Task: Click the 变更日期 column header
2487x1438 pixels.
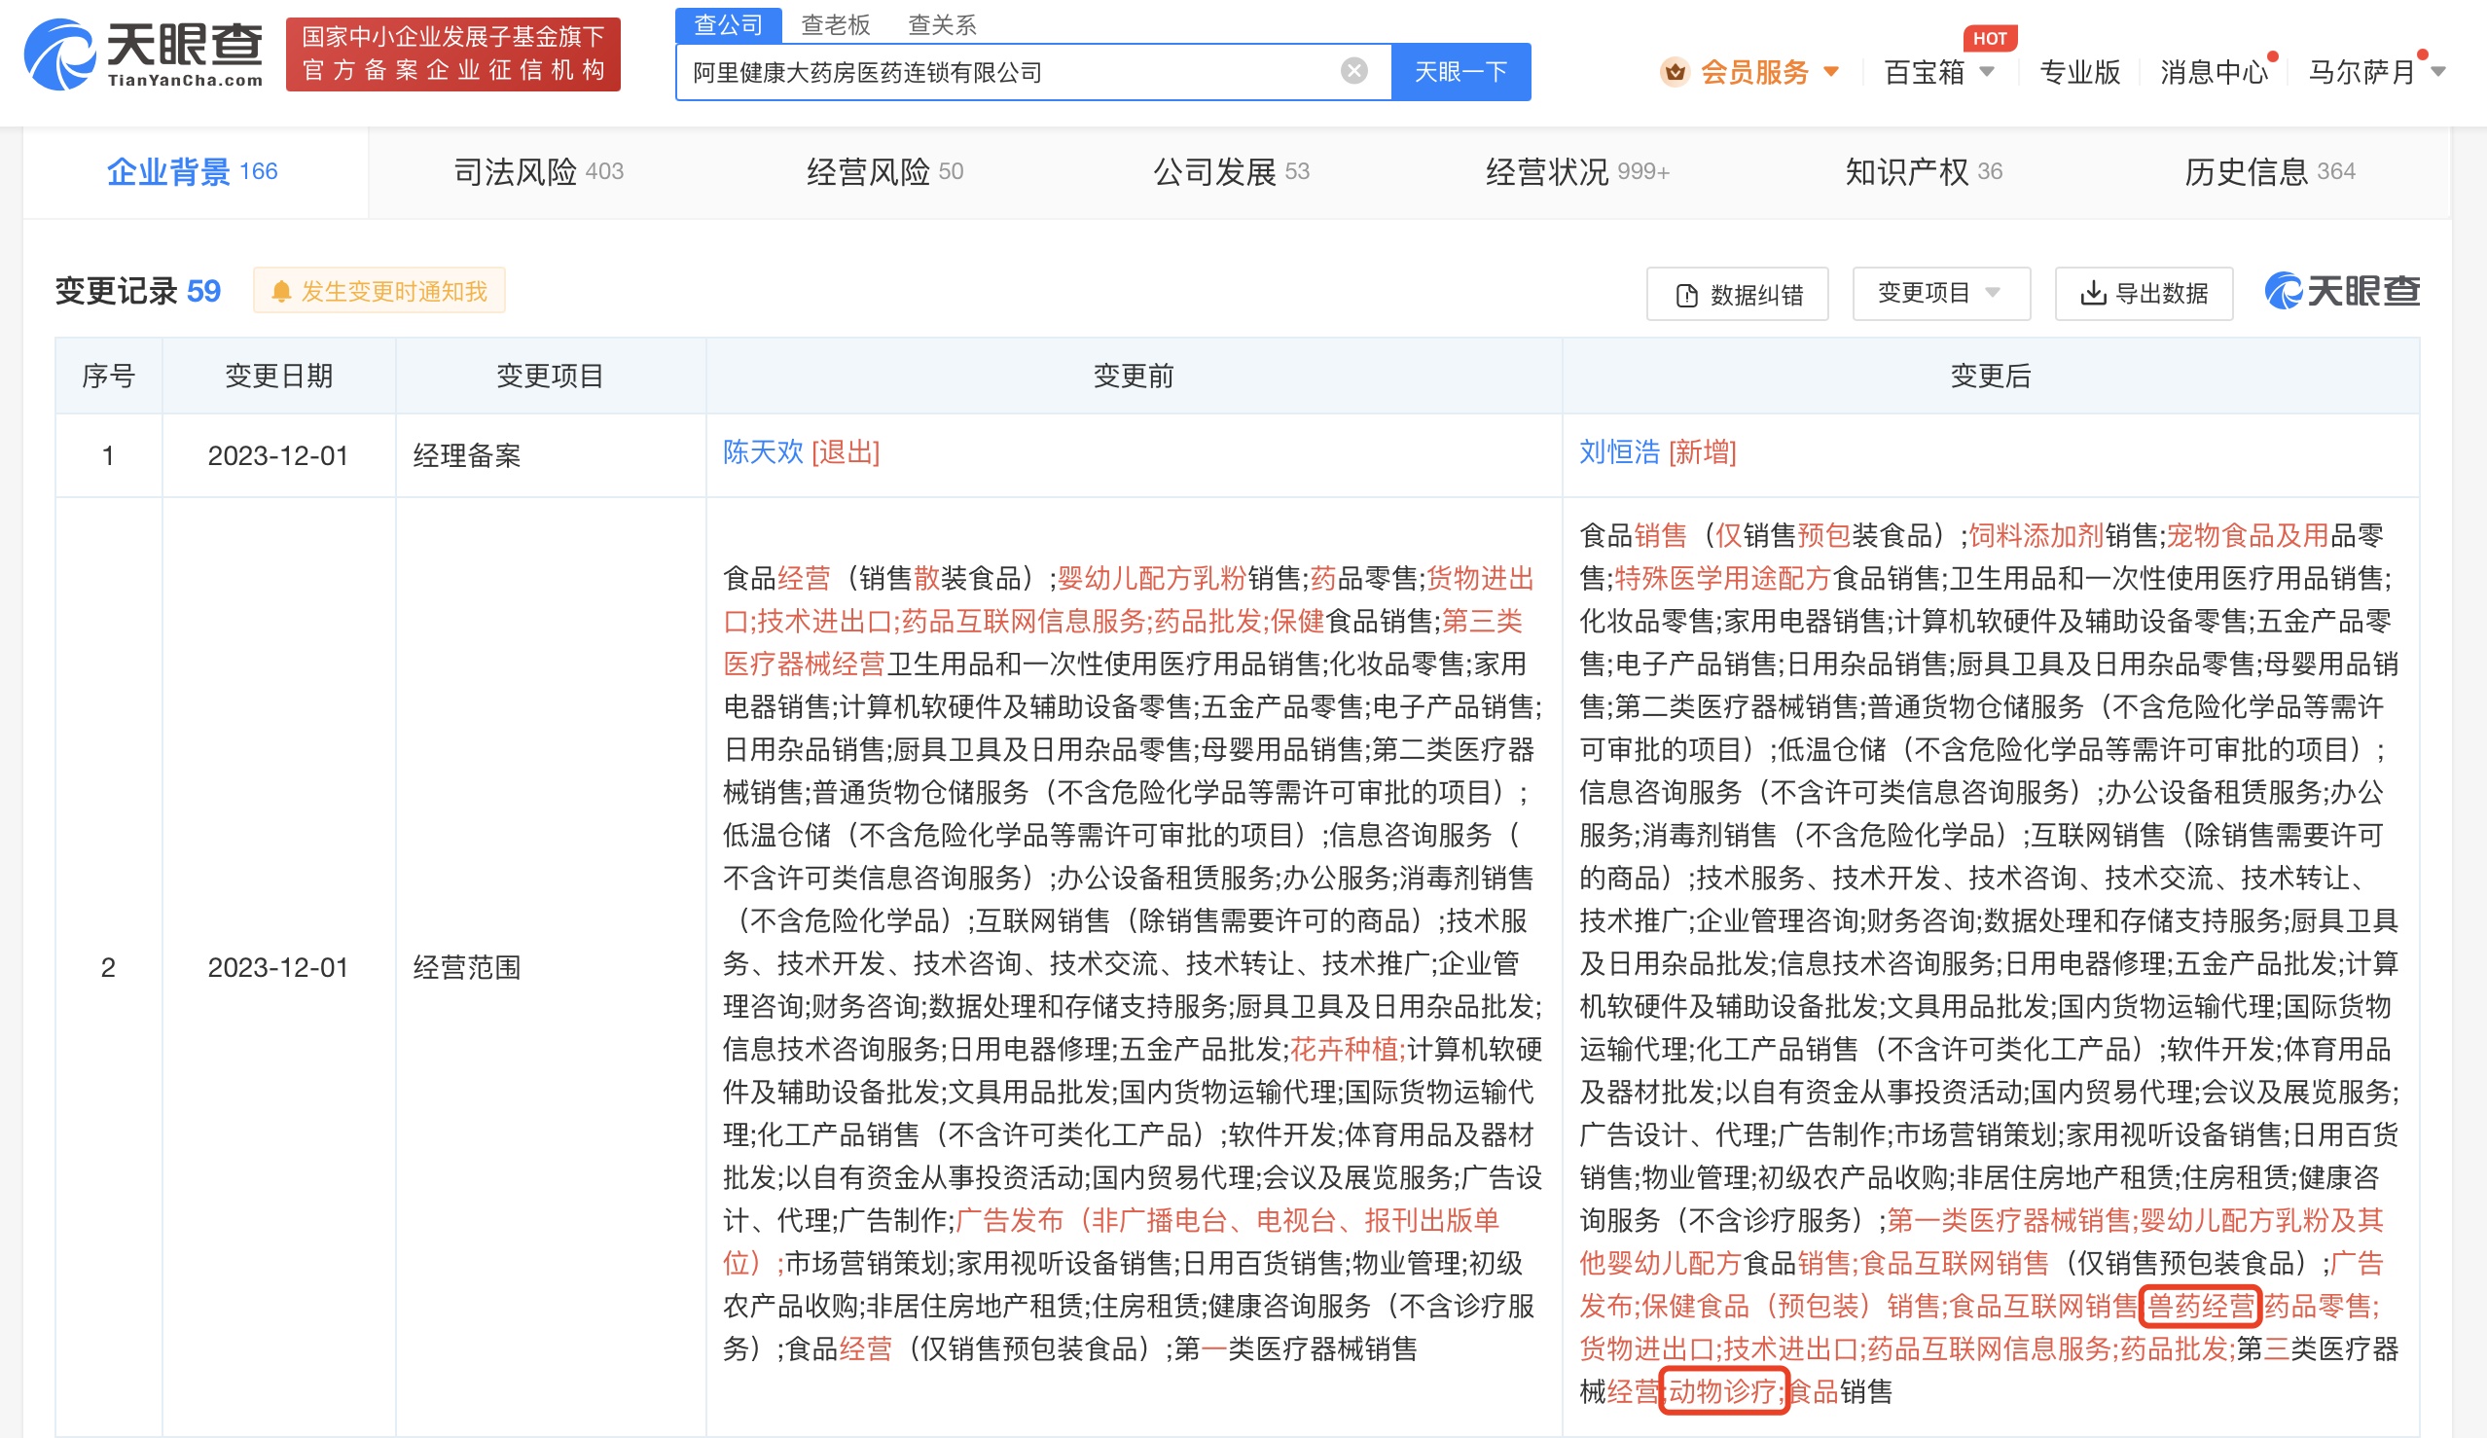Action: pyautogui.click(x=278, y=376)
